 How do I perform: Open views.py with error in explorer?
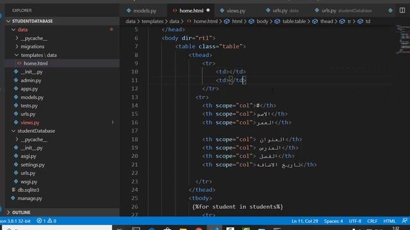(x=30, y=123)
